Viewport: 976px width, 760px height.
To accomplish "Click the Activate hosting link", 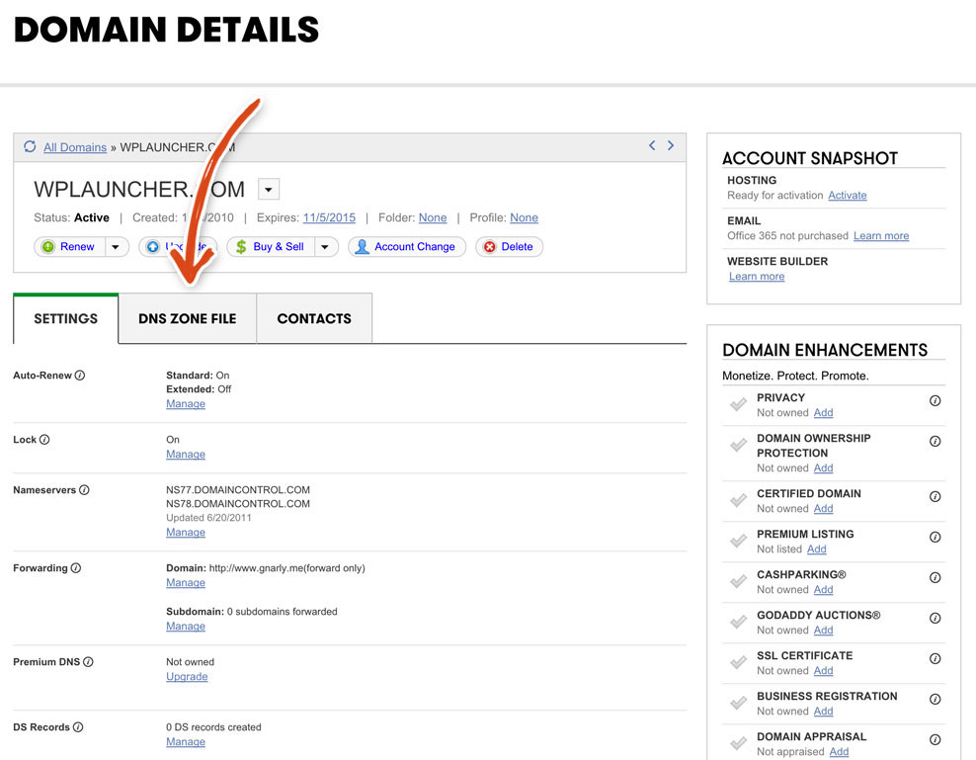I will tap(848, 195).
